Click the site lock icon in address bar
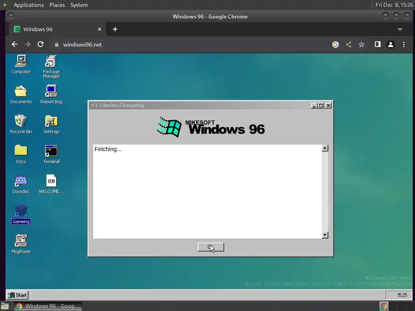Image resolution: width=415 pixels, height=311 pixels. 56,45
